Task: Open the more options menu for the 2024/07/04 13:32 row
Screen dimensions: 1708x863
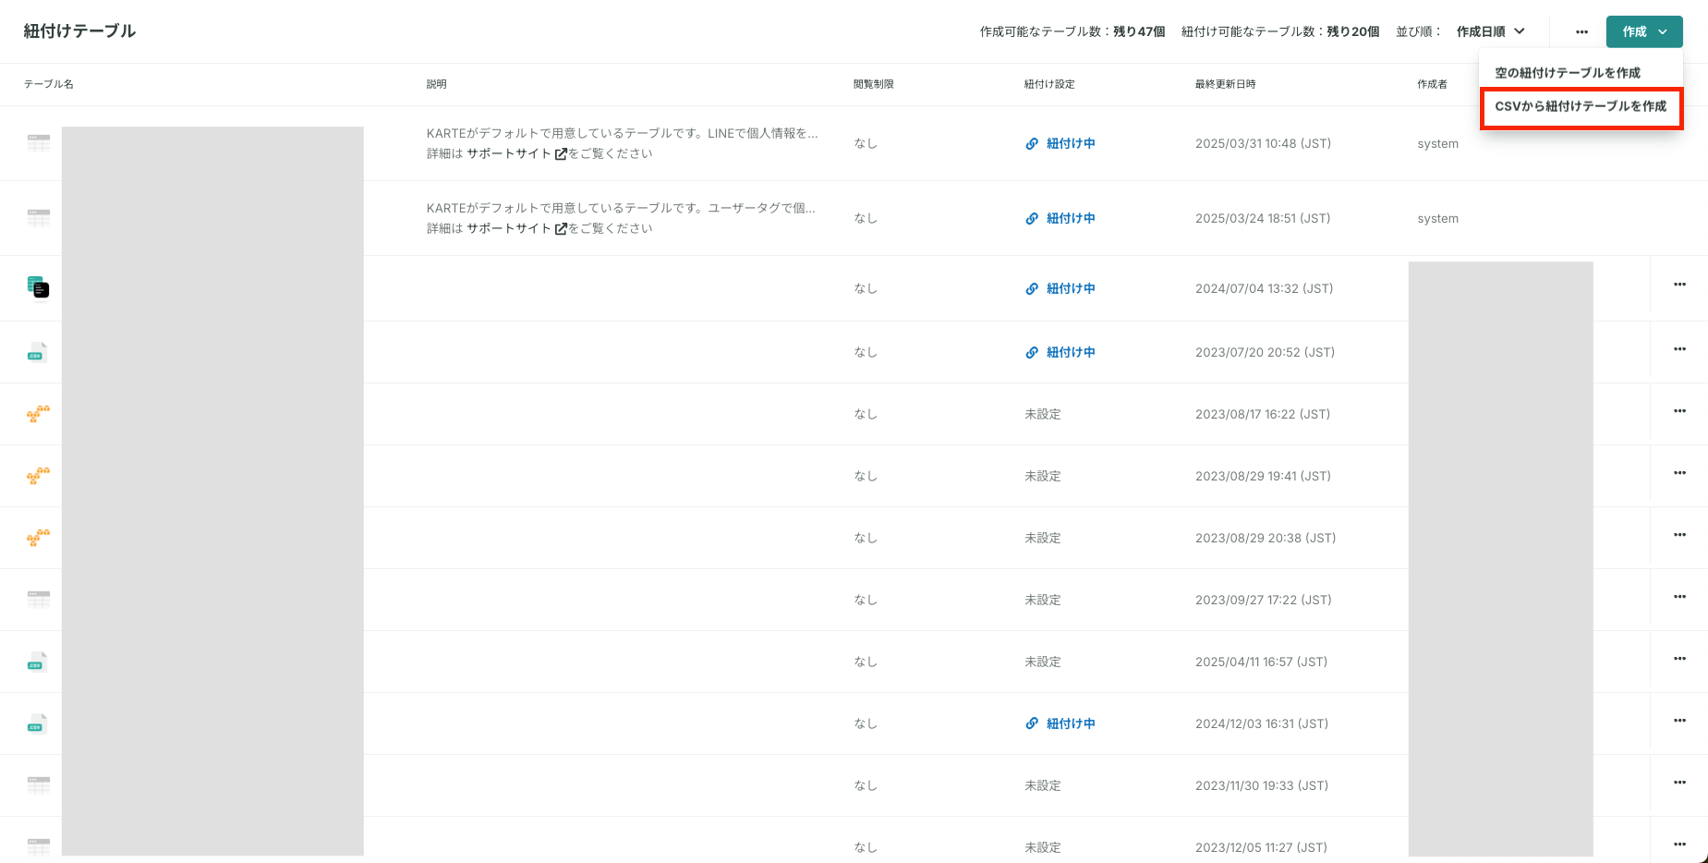Action: (1679, 285)
